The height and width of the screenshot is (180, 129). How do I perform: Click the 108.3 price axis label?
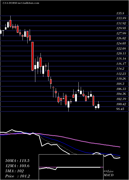click(120, 84)
